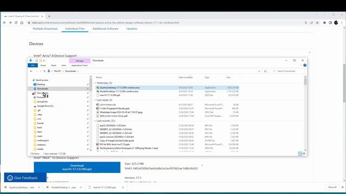Open QuartusLiteSetup download options chevron
Image resolution: width=346 pixels, height=194 pixels.
39,188
